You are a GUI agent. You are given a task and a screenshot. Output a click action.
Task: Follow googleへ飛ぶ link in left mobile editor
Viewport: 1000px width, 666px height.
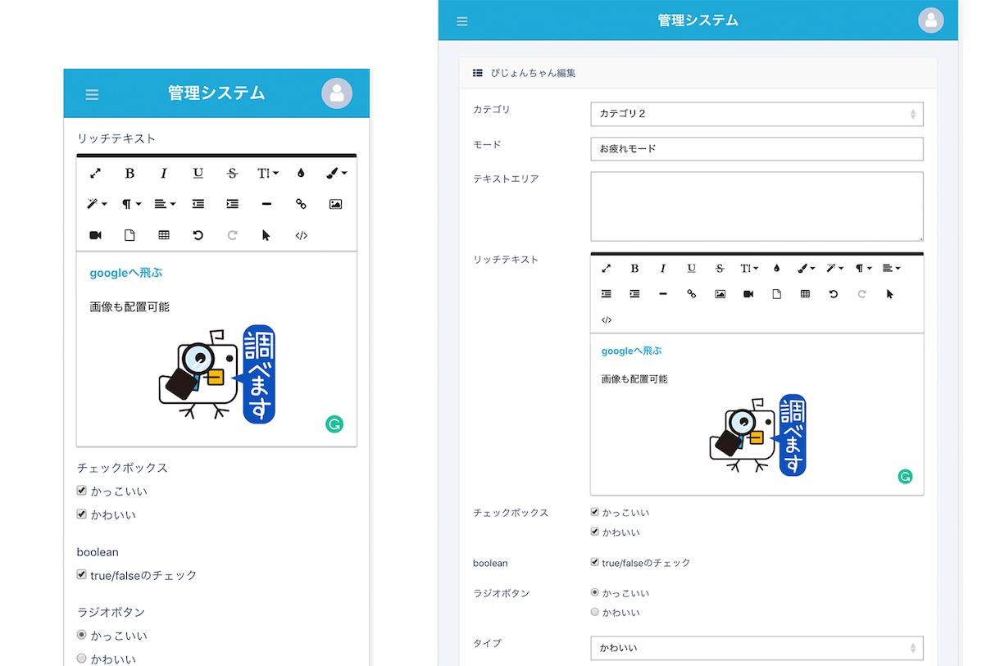[x=126, y=273]
